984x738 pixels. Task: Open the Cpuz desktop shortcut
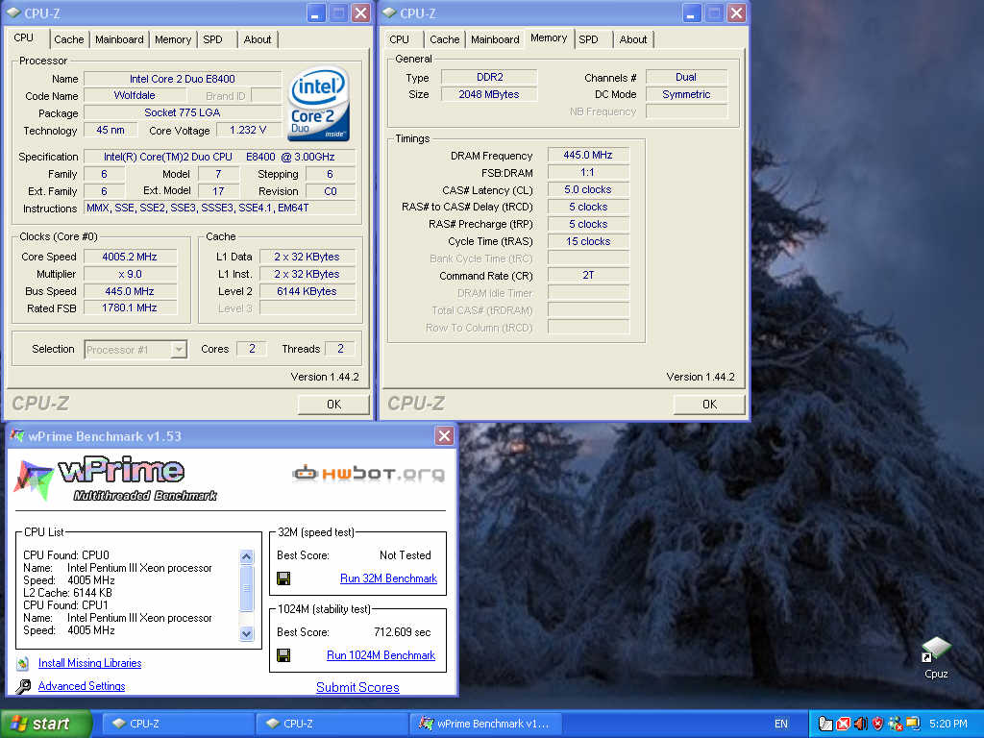click(x=936, y=657)
